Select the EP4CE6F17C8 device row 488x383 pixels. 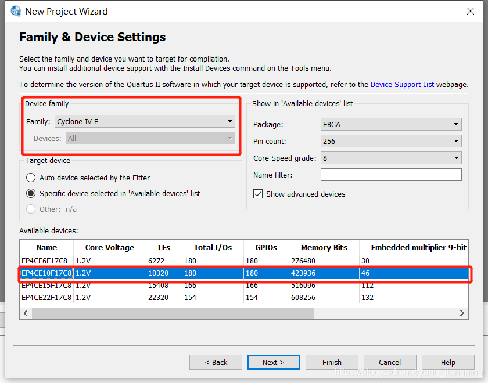tap(244, 261)
